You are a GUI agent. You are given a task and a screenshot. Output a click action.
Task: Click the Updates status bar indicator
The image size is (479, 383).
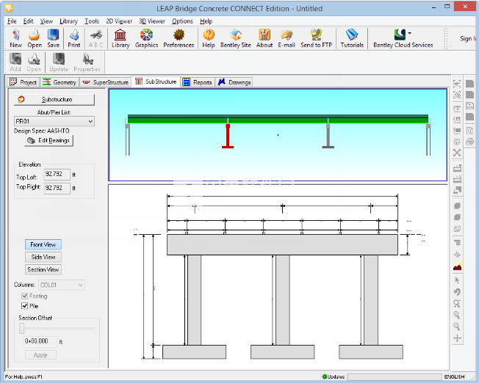point(334,376)
